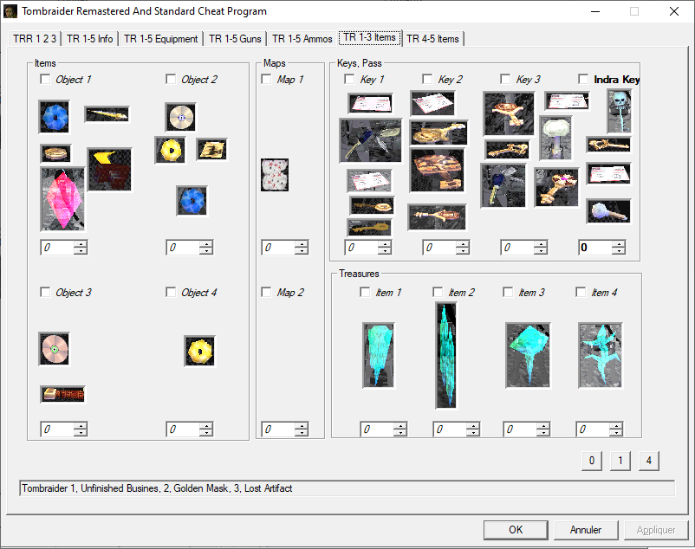Go to the TR 1-5 Equipment tab
Screen dimensions: 695x549
(161, 39)
